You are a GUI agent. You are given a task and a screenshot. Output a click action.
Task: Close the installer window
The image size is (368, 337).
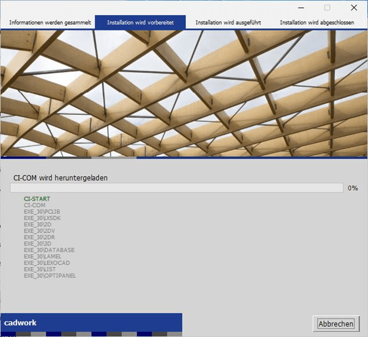point(353,8)
